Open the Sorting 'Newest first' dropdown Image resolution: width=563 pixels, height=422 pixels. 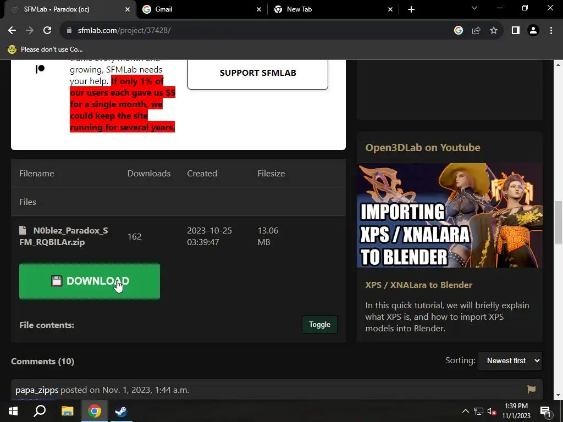pyautogui.click(x=510, y=360)
